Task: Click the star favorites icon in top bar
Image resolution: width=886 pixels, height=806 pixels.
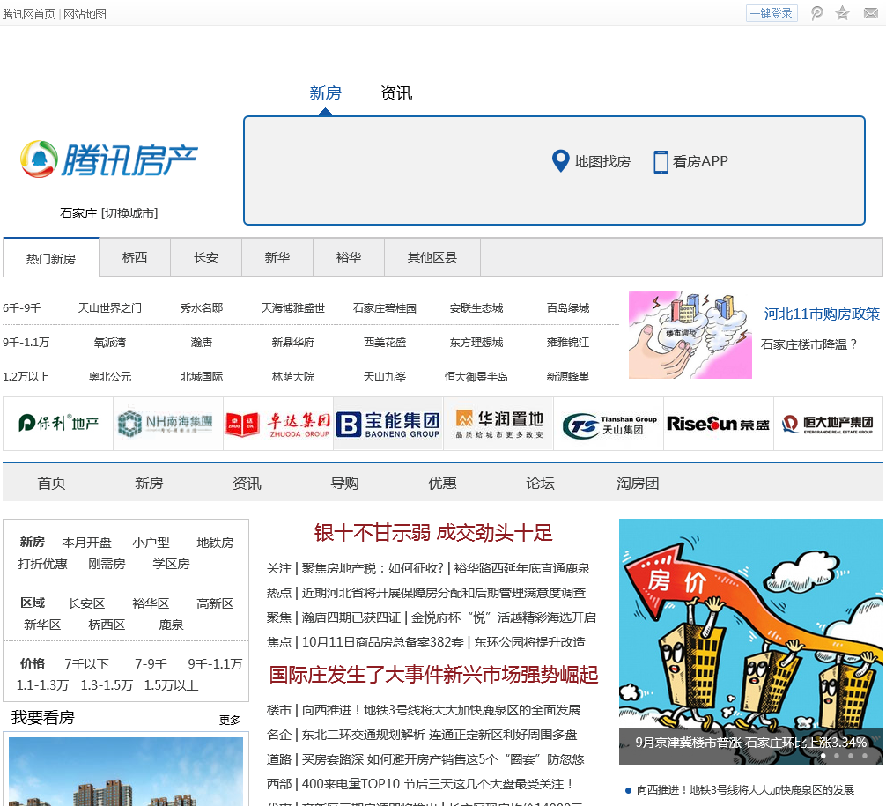Action: (843, 13)
